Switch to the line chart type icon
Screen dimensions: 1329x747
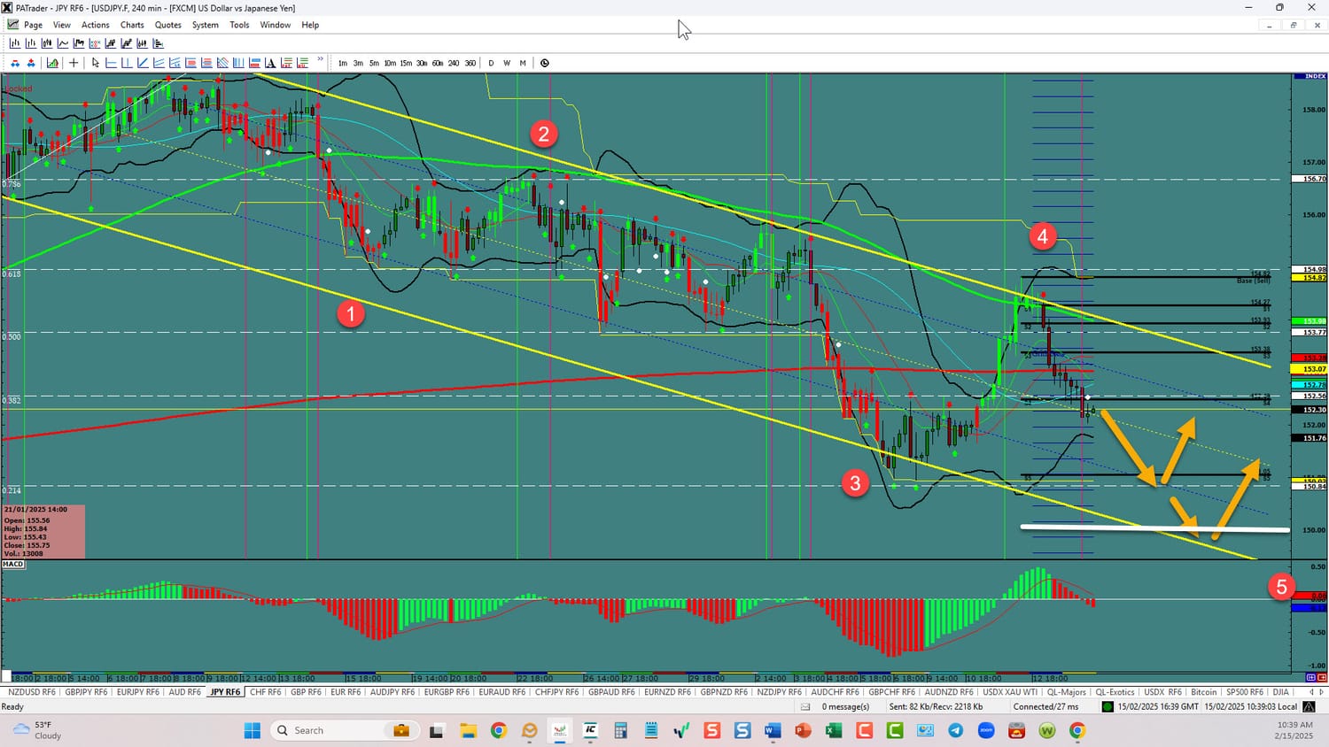(63, 43)
